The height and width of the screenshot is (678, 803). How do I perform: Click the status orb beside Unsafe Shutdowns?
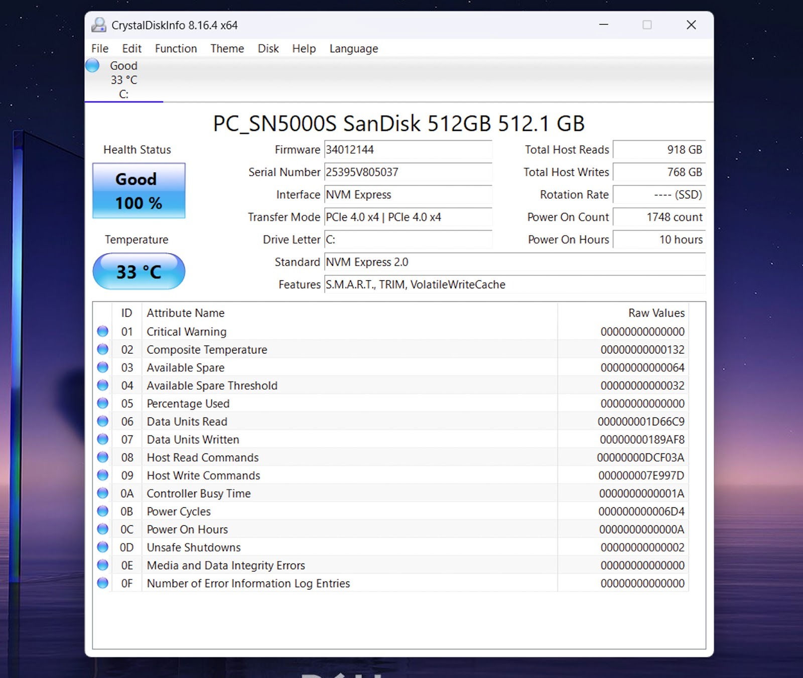[103, 547]
